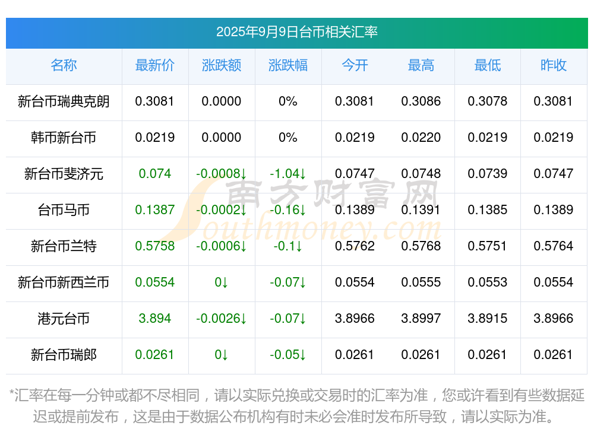This screenshot has height=435, width=594.
Task: Click latest price 0.0261 for 新台币瑞郎
Action: 154,354
